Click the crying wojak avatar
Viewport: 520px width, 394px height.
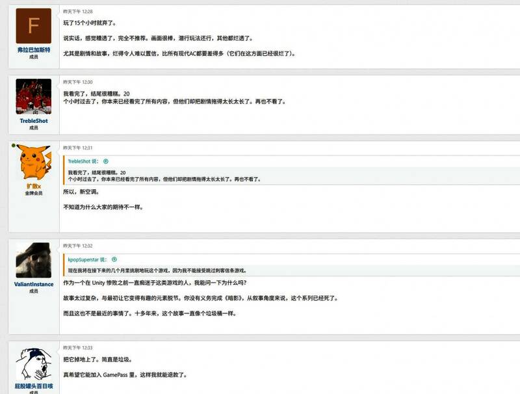coord(34,364)
